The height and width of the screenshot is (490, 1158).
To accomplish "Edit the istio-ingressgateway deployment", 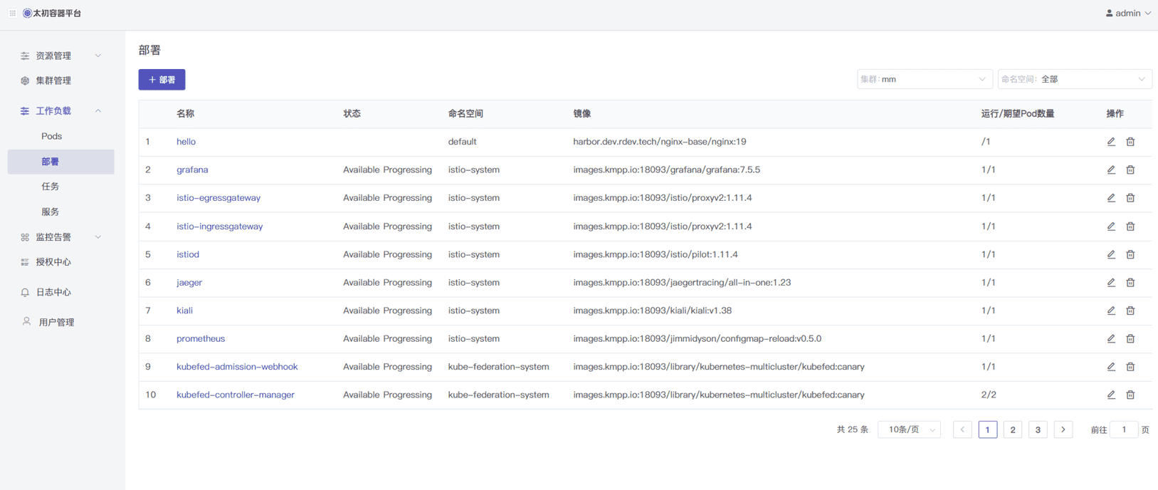I will pyautogui.click(x=1111, y=226).
